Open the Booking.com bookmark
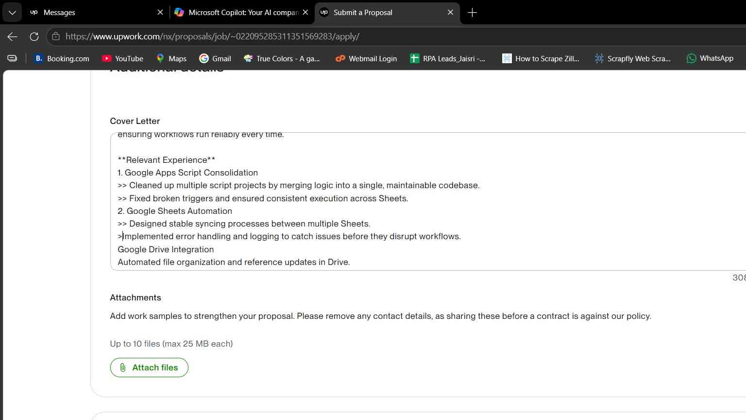Image resolution: width=746 pixels, height=420 pixels. [x=62, y=58]
